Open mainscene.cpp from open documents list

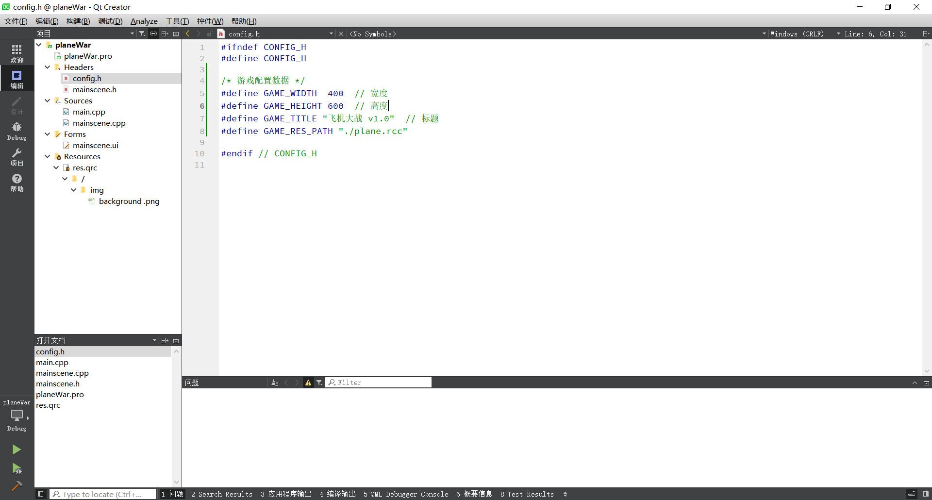coord(62,373)
